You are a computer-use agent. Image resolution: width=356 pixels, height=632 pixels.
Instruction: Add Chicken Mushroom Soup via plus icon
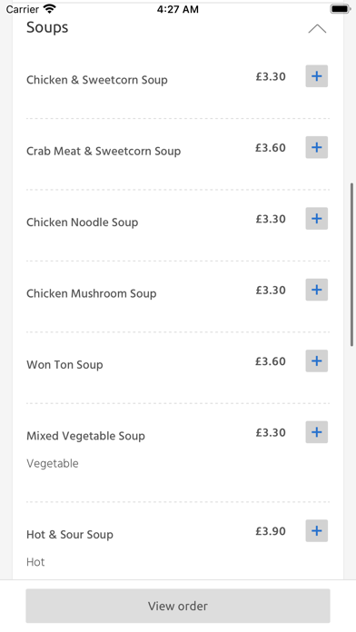pyautogui.click(x=316, y=290)
